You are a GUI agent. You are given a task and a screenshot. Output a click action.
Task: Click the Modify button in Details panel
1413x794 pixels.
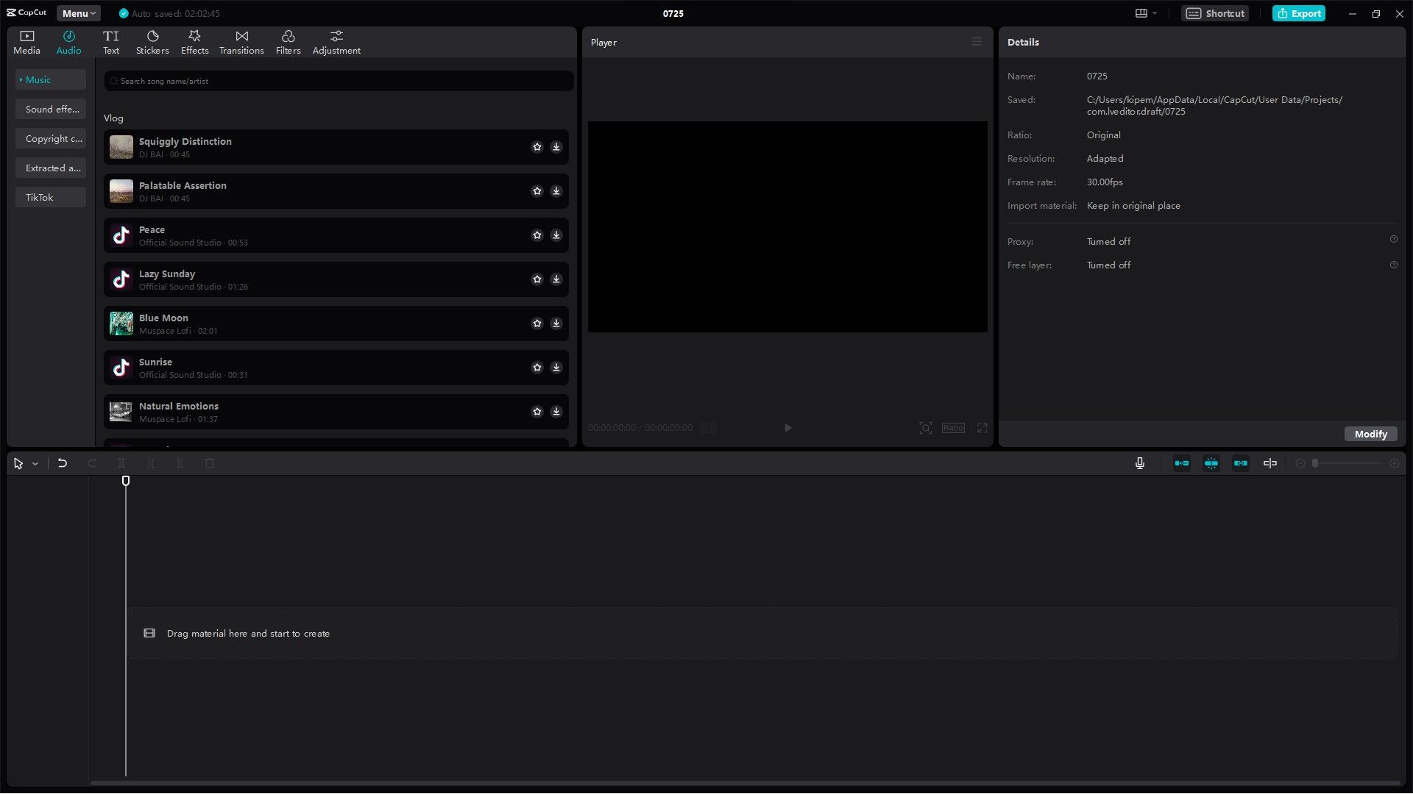coord(1370,434)
